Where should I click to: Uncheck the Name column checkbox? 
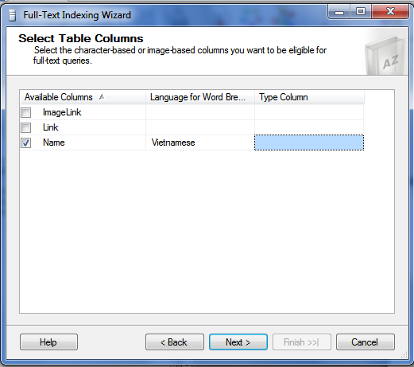26,143
